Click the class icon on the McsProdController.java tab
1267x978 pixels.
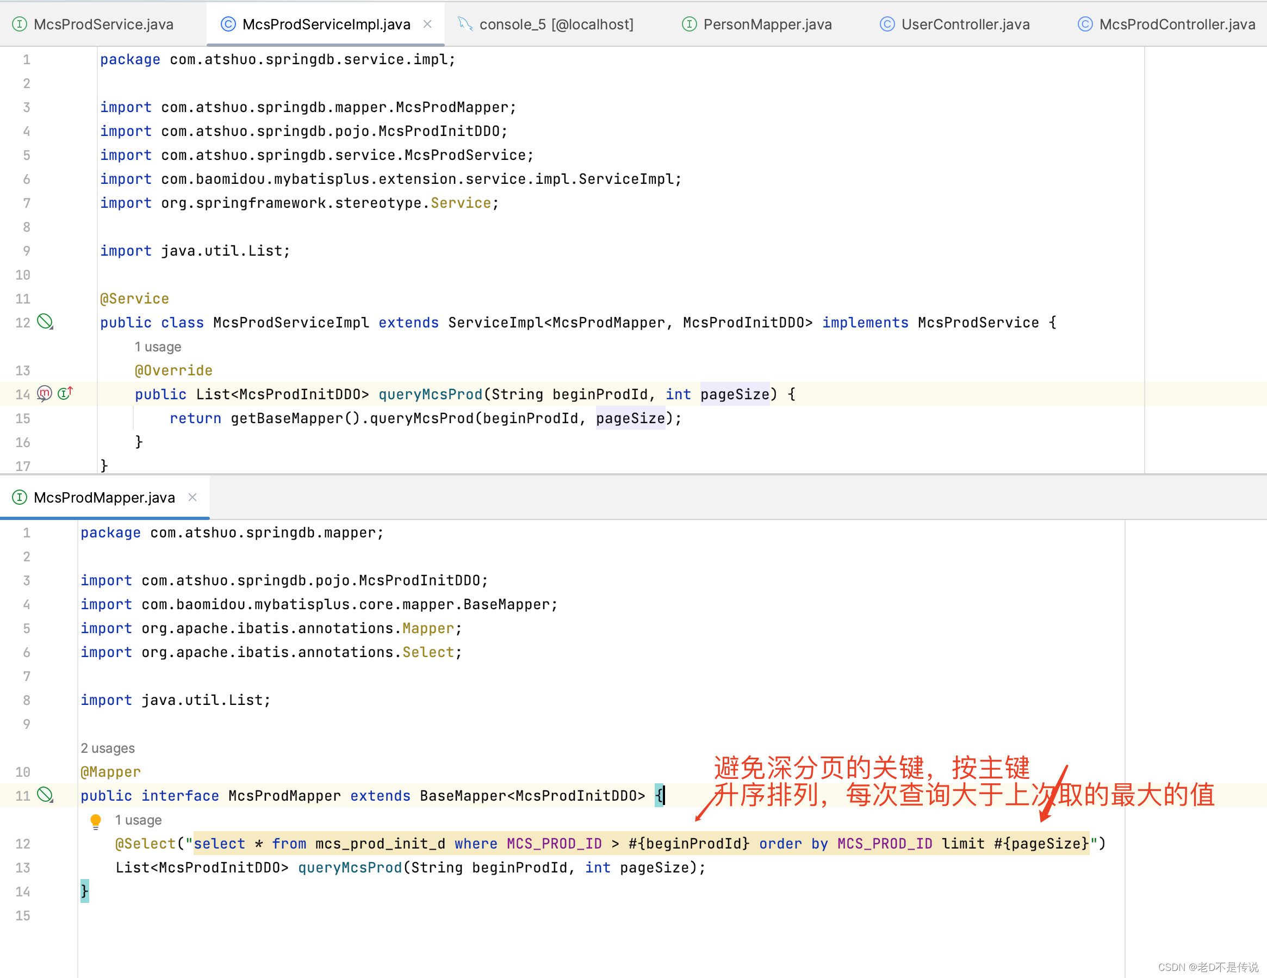point(1085,24)
